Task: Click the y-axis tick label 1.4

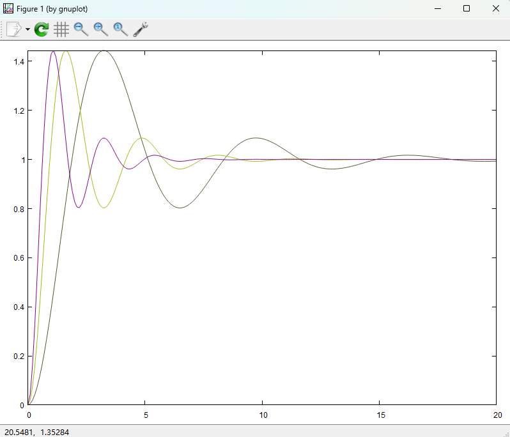Action: tap(18, 61)
